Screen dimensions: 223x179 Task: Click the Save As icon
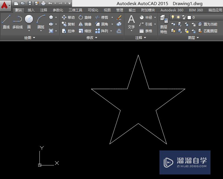[37, 3]
